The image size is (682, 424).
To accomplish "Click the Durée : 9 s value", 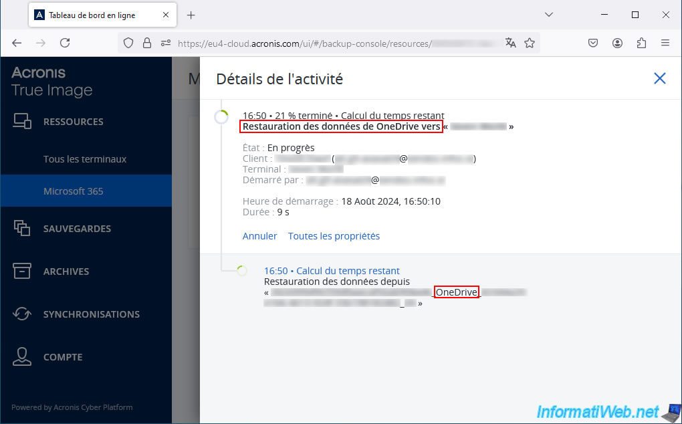I will pyautogui.click(x=265, y=212).
